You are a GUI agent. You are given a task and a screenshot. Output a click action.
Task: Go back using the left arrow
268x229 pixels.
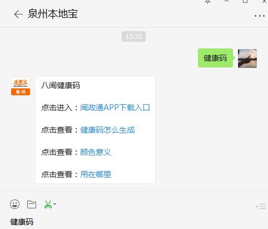click(18, 14)
